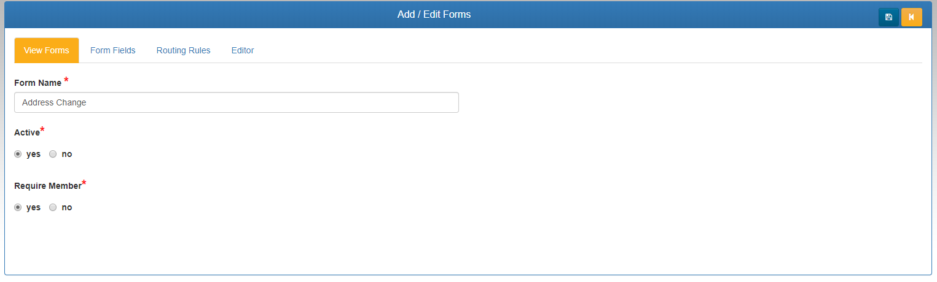This screenshot has width=937, height=282.
Task: Click the red asterisk beside Form Name
Action: pyautogui.click(x=66, y=80)
